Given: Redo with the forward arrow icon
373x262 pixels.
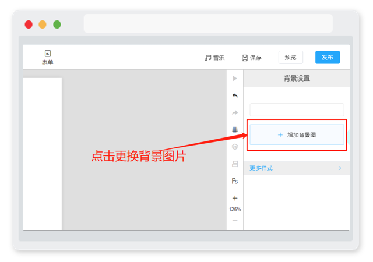Looking at the screenshot, I should point(235,112).
